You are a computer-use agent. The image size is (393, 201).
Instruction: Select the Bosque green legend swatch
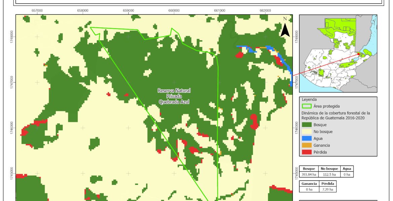point(307,125)
